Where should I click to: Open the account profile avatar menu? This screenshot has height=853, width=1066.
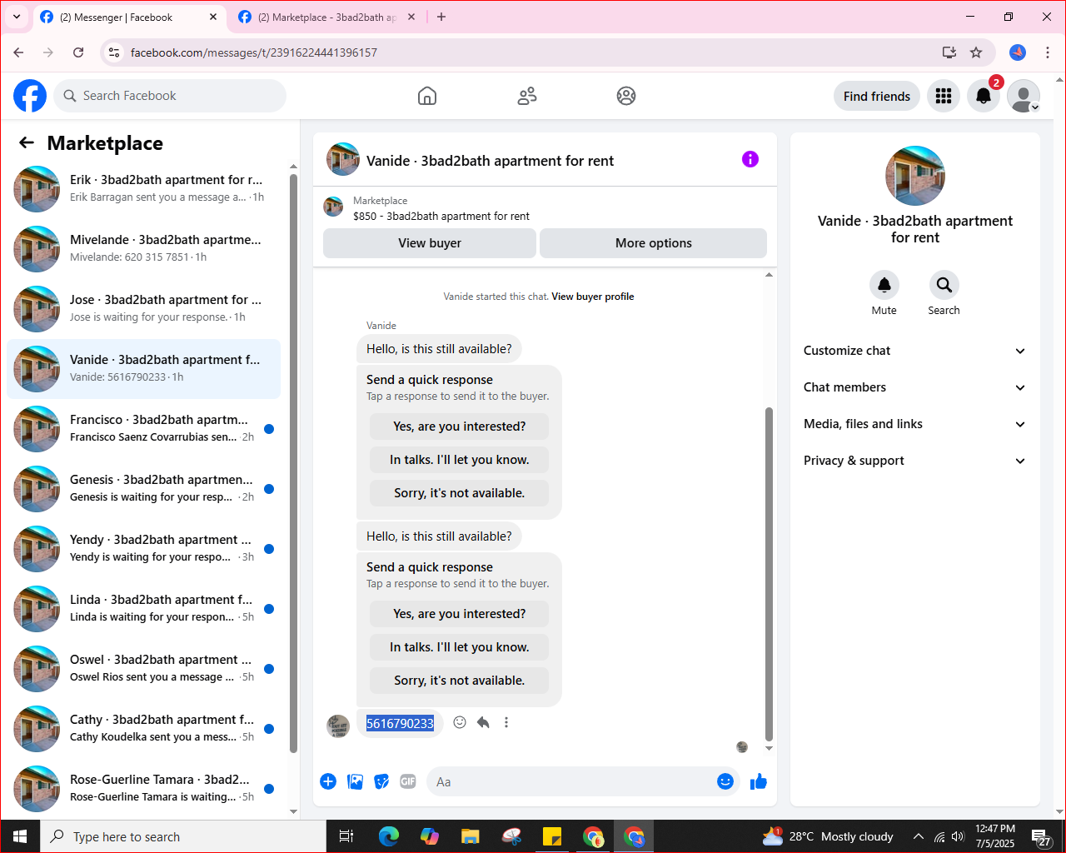1024,96
